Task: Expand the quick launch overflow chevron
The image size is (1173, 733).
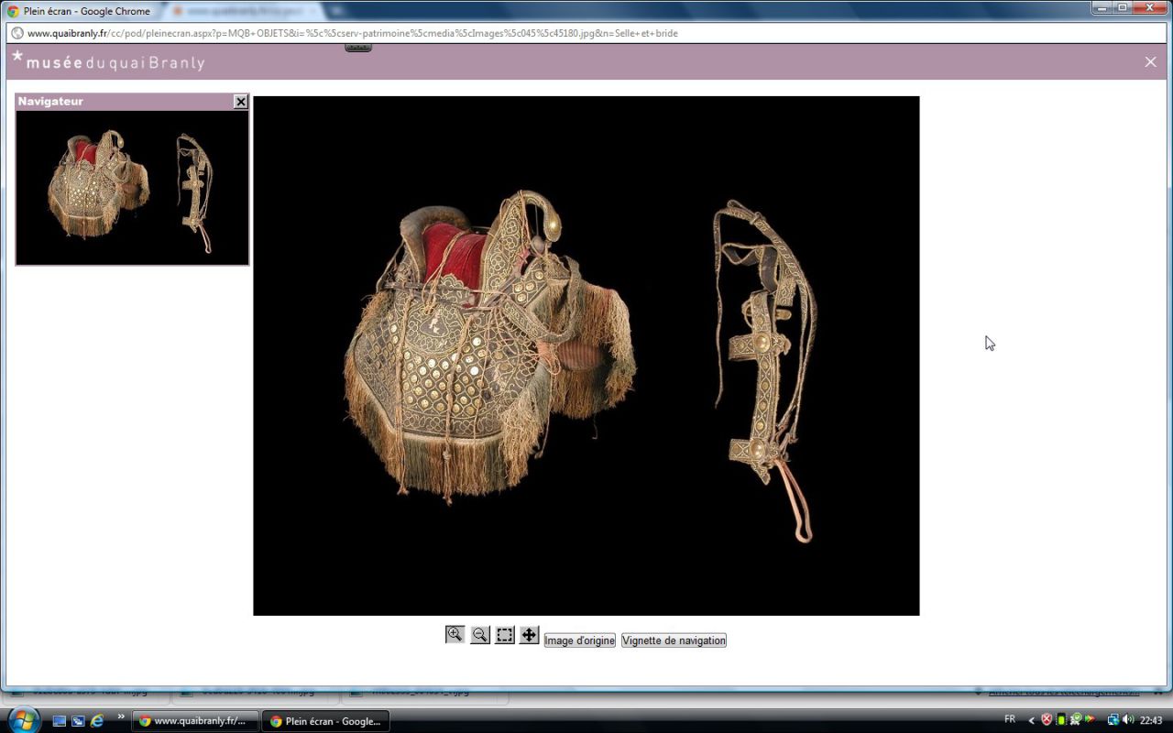Action: click(120, 717)
